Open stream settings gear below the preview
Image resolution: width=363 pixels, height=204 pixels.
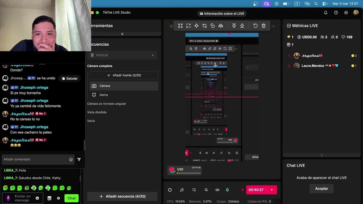(170, 190)
